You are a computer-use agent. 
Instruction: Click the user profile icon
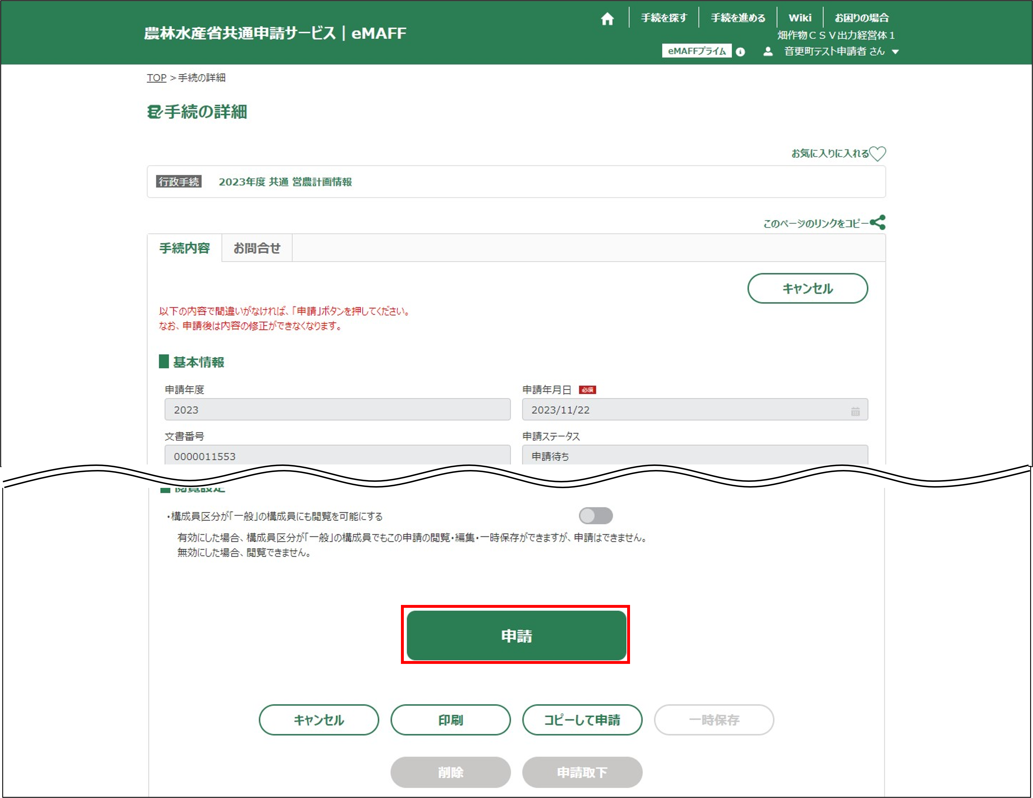[768, 51]
